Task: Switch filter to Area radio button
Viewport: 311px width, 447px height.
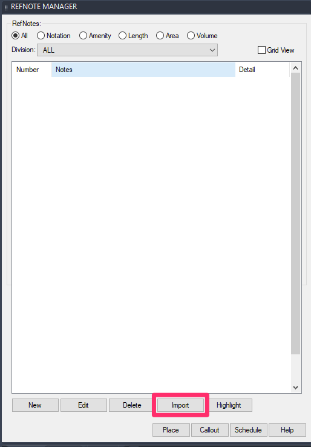Action: (160, 36)
